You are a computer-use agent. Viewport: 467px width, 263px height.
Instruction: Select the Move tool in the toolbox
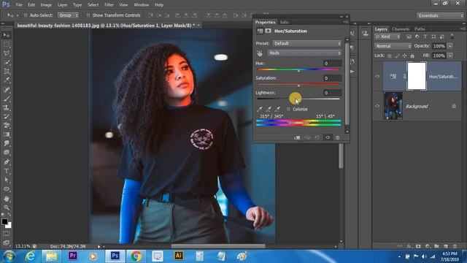[x=7, y=35]
